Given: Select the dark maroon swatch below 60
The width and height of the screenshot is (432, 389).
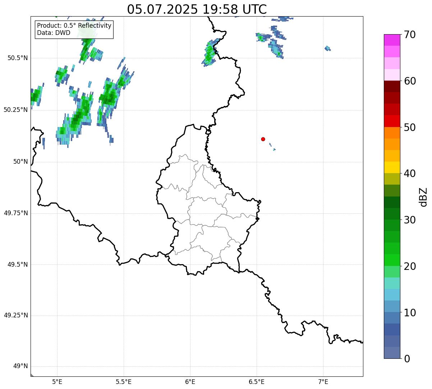Looking at the screenshot, I should pos(392,86).
